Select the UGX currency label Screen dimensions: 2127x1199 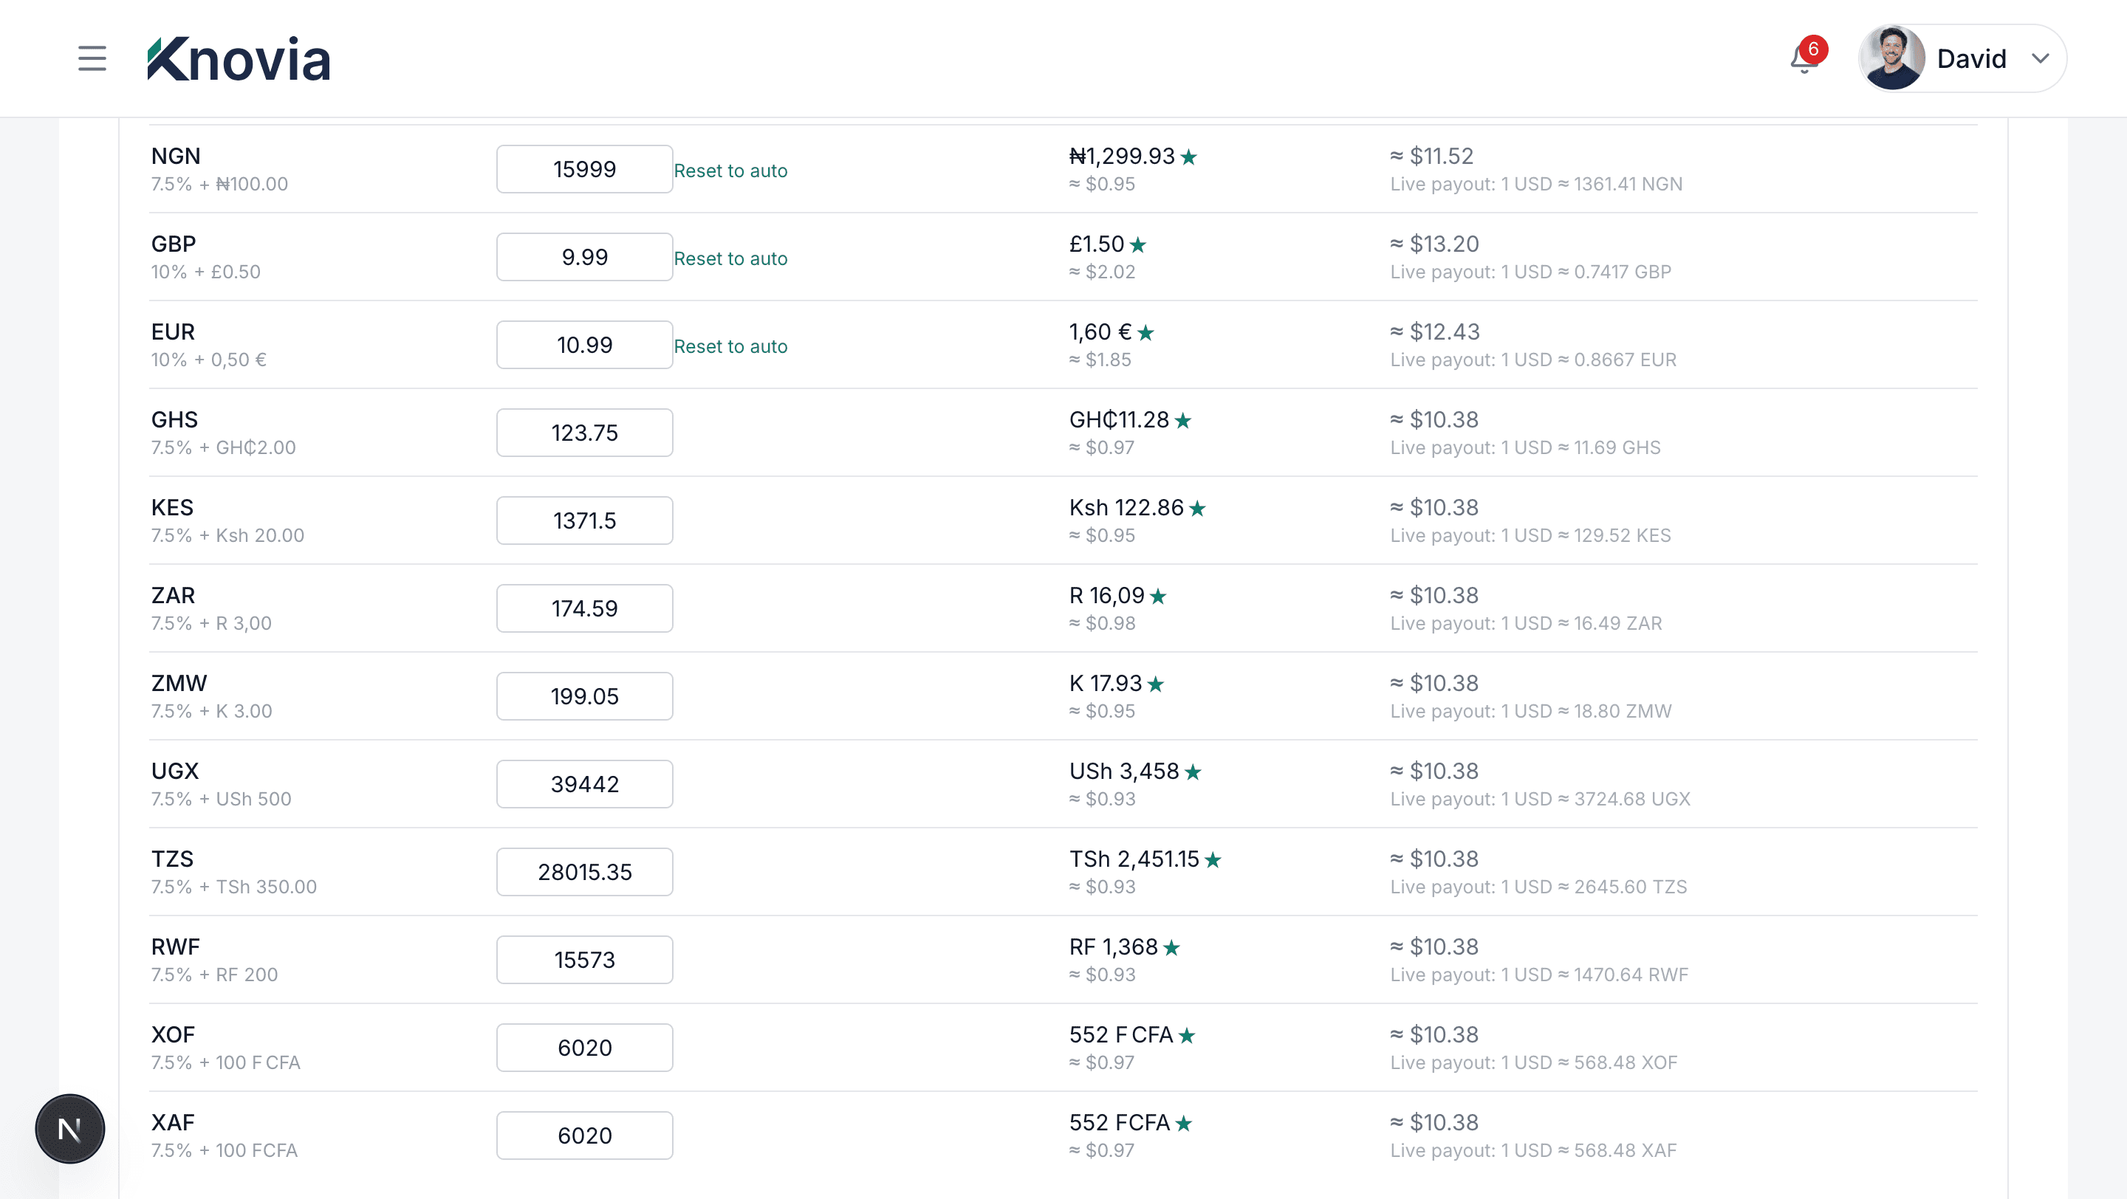click(175, 772)
